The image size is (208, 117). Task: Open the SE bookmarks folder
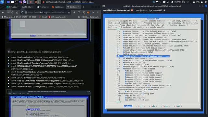(x=19, y=17)
